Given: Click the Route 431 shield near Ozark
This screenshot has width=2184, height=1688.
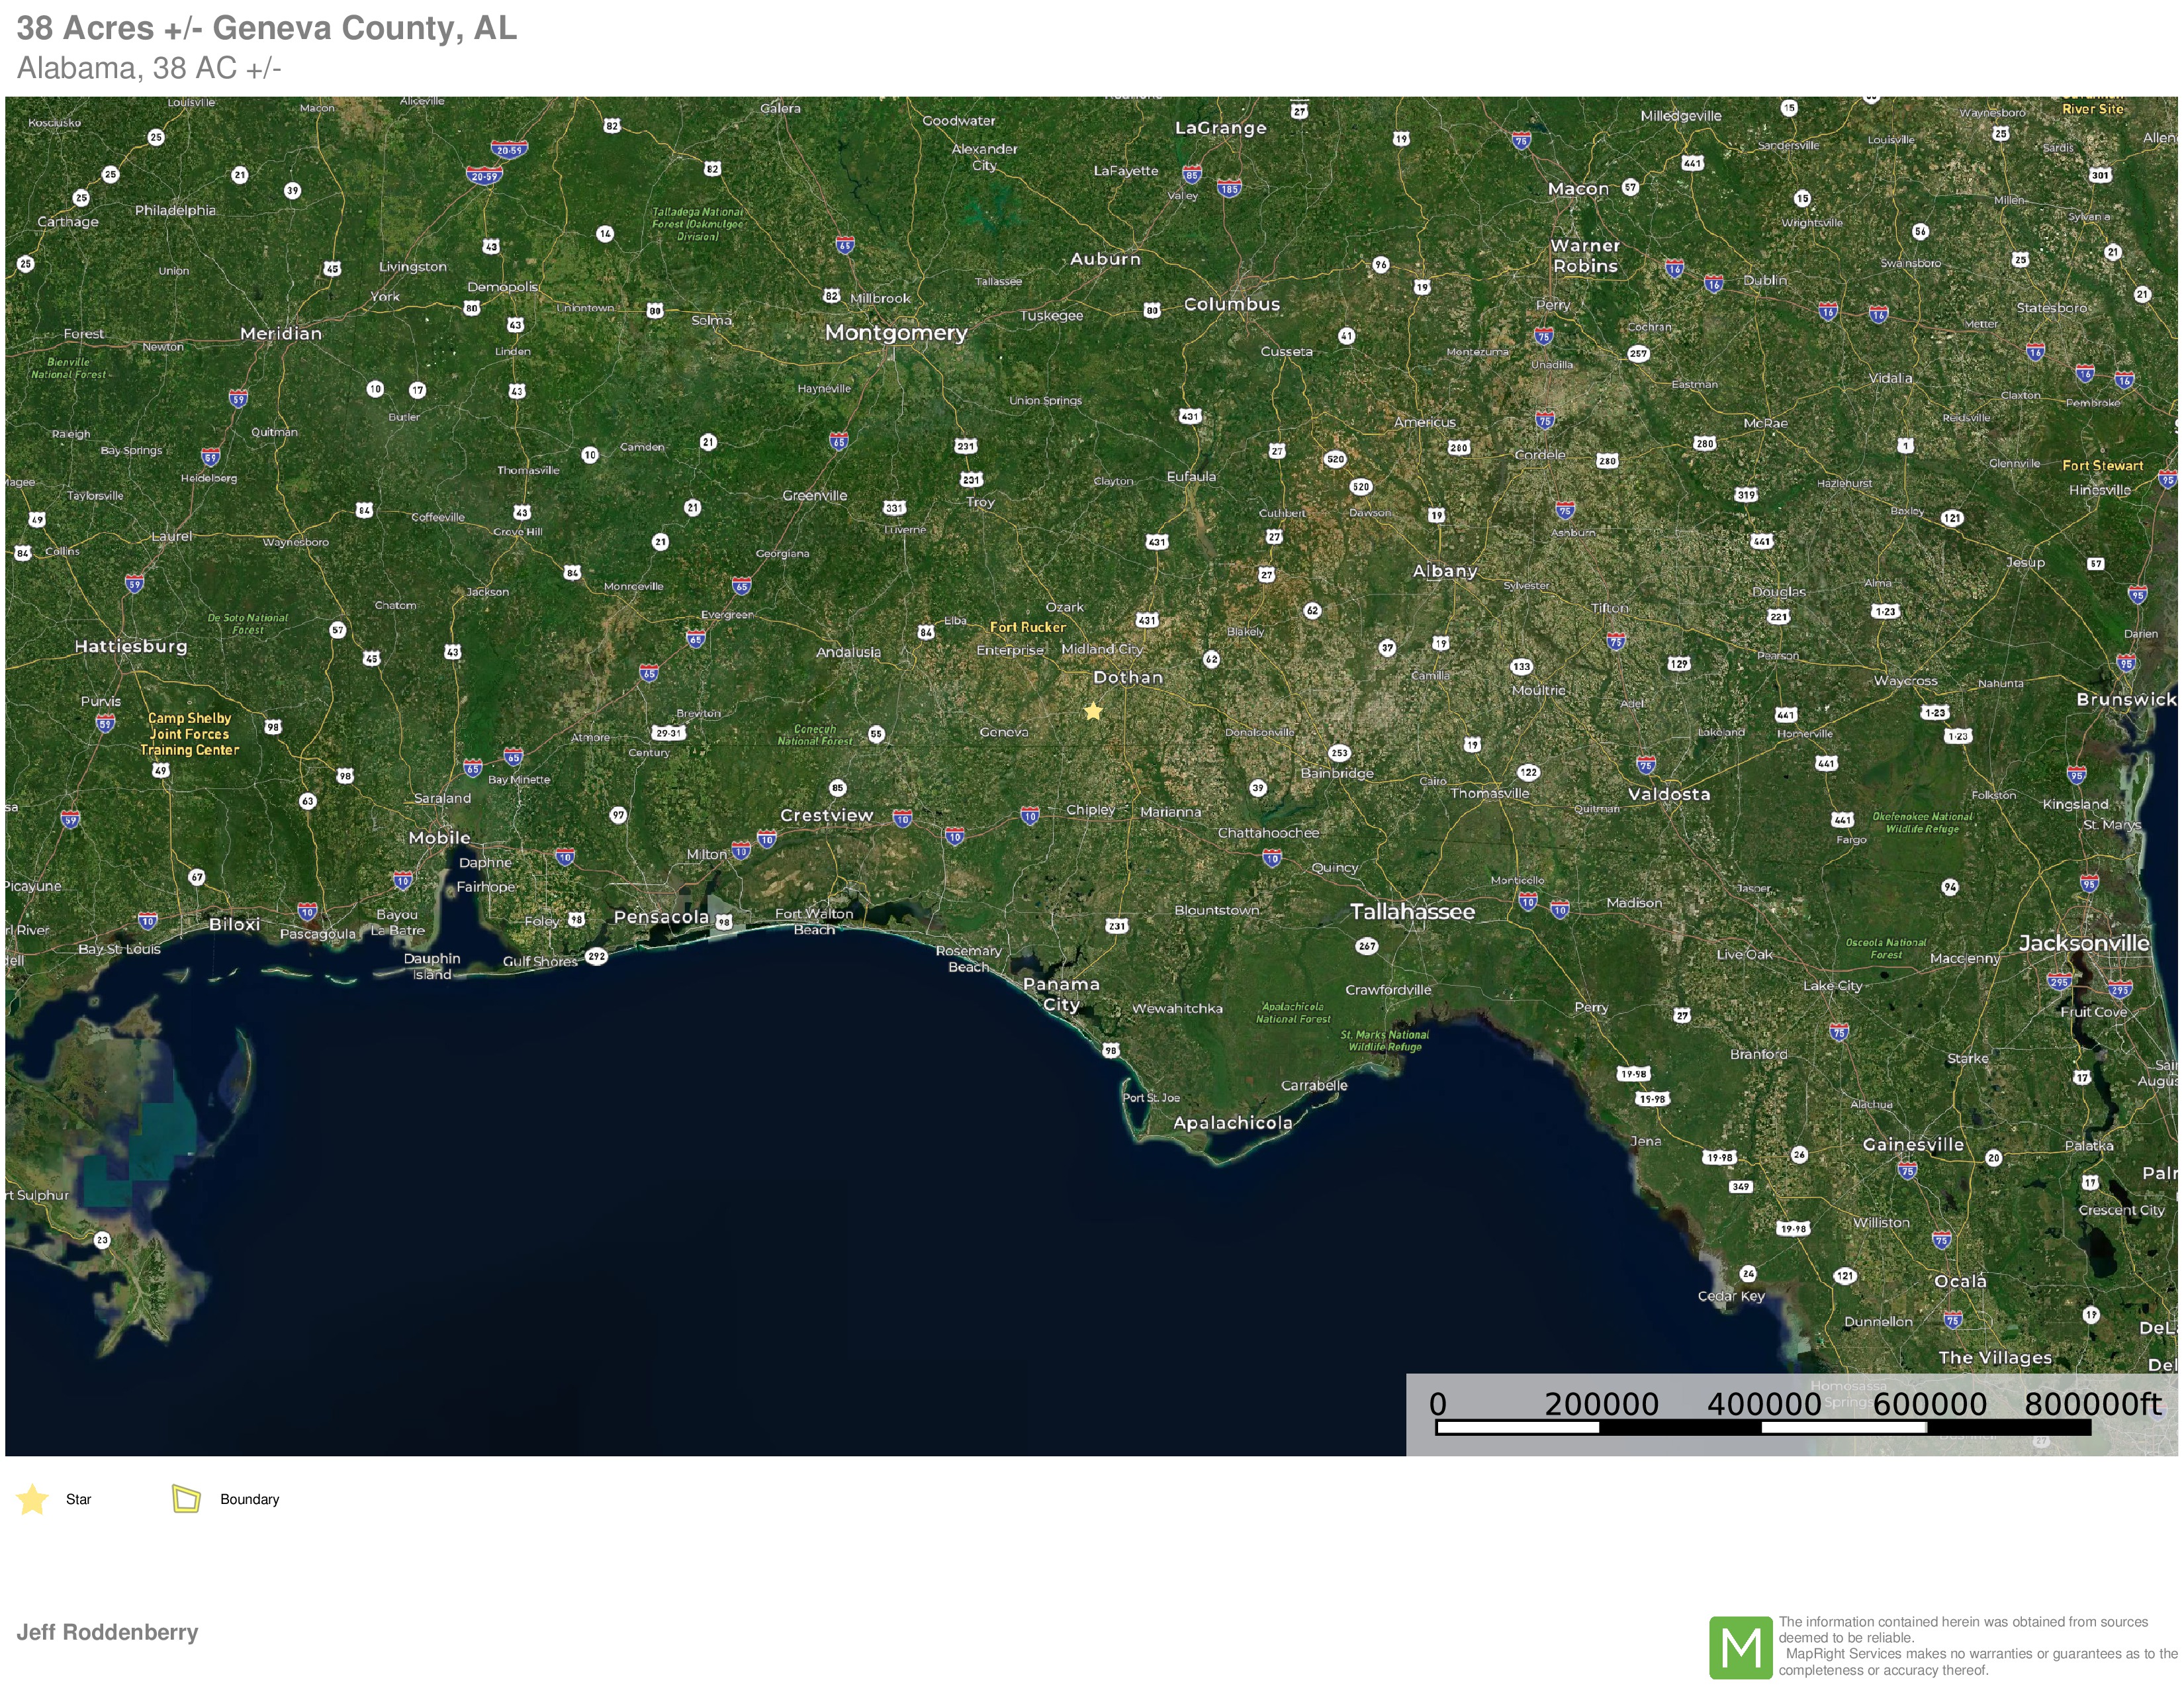Looking at the screenshot, I should tap(1147, 620).
